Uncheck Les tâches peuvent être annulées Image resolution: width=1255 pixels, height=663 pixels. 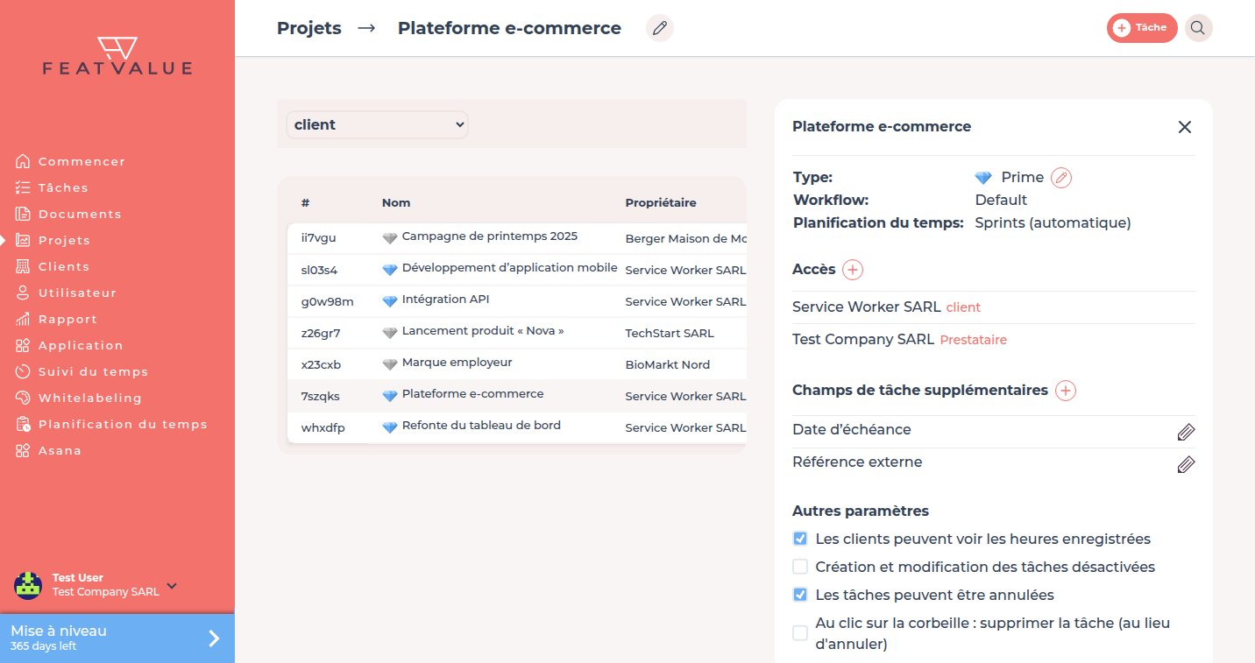point(800,595)
